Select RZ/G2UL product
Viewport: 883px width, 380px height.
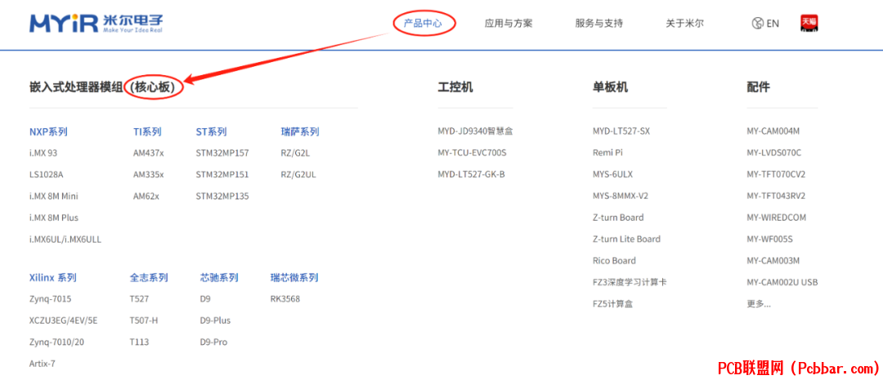298,175
